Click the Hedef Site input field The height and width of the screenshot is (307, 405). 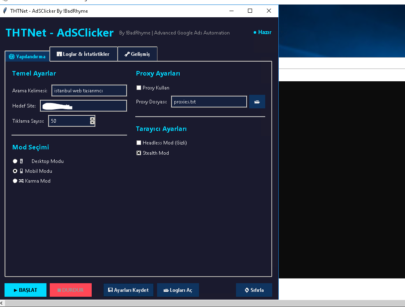[x=83, y=105]
